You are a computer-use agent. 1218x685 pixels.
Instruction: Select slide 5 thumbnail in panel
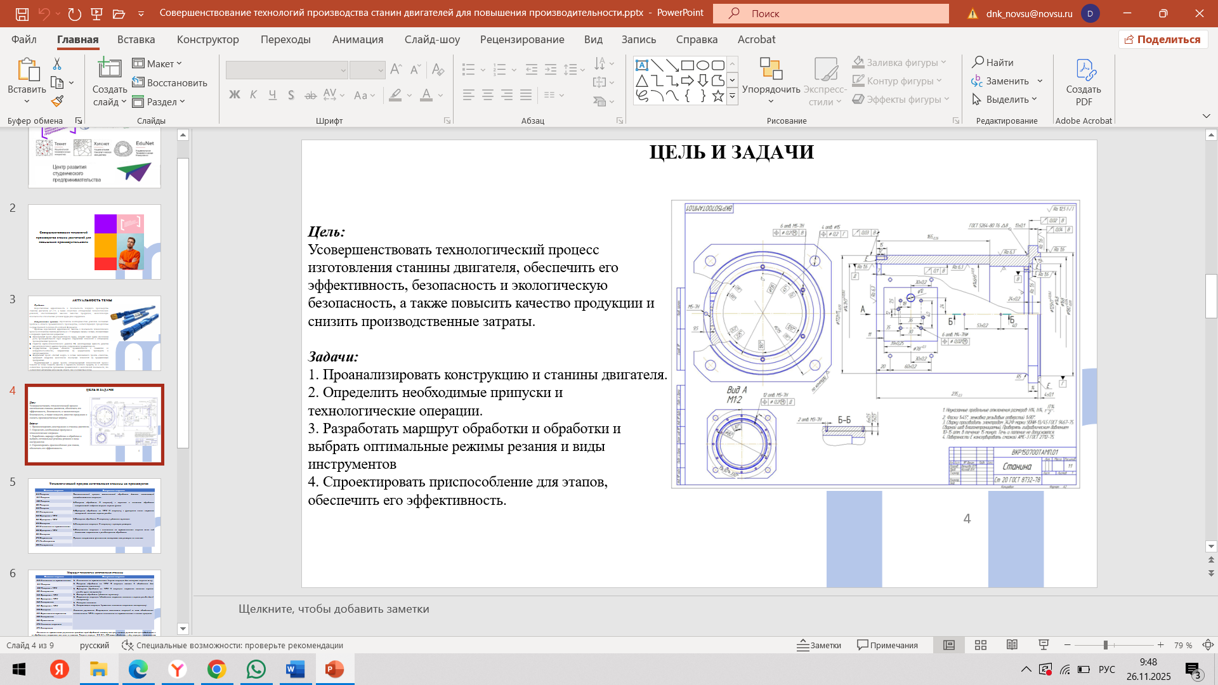[x=95, y=516]
